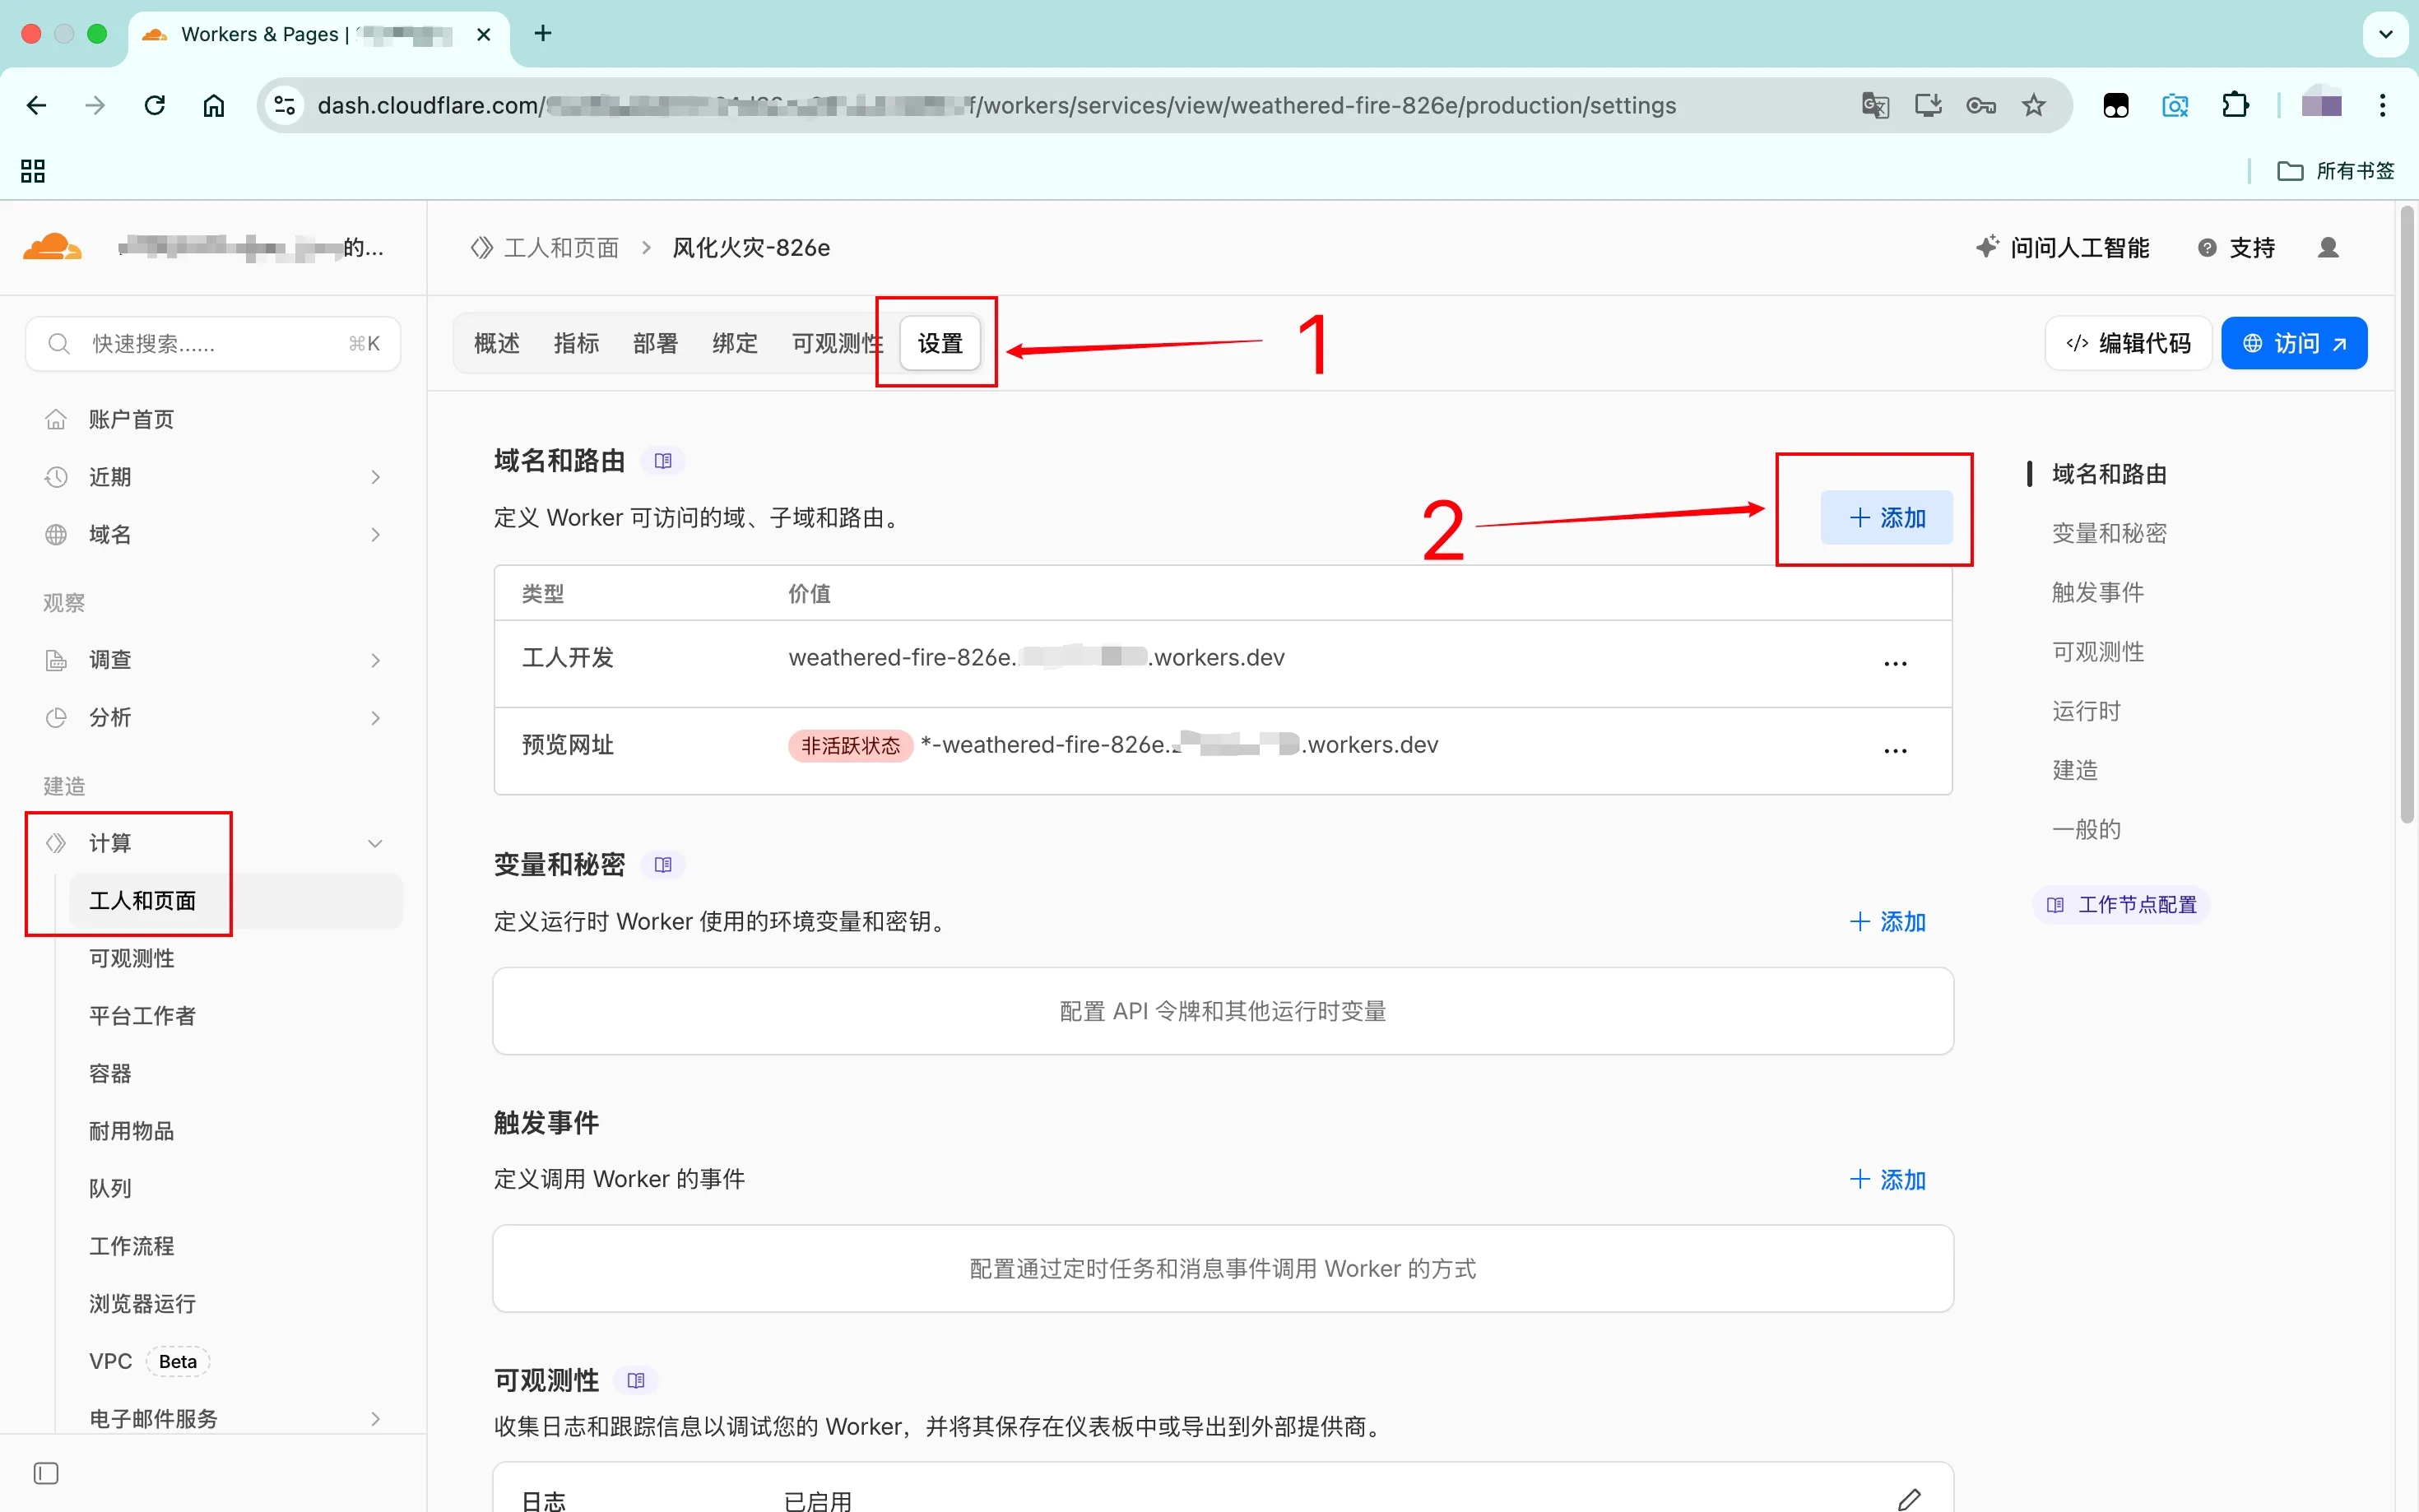This screenshot has height=1512, width=2419.
Task: Open three-dot menu for 预览网址 row
Action: (1895, 750)
